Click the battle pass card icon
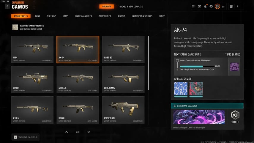 pyautogui.click(x=199, y=6)
